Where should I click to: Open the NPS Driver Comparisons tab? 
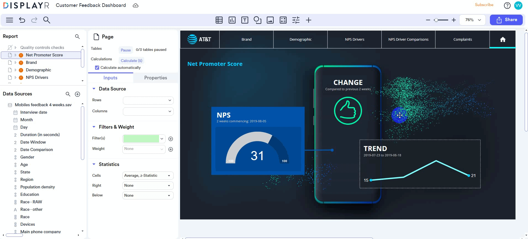point(408,40)
